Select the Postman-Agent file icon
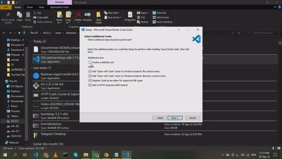Image resolution: width=282 pixels, height=159 pixels. pos(36,76)
